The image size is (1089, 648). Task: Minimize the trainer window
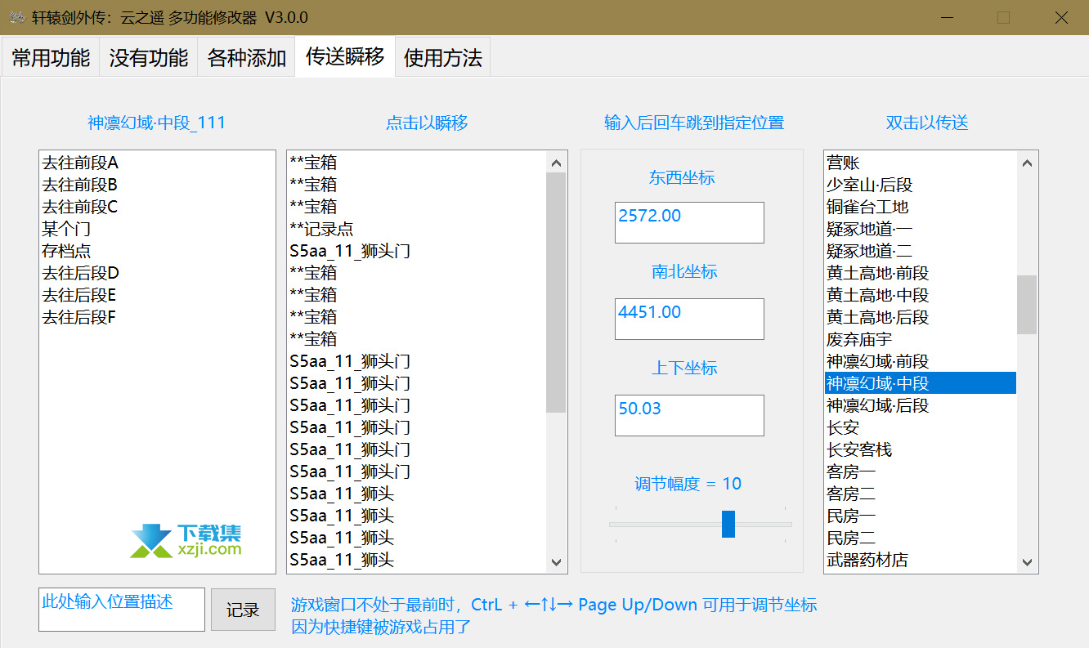coord(947,18)
